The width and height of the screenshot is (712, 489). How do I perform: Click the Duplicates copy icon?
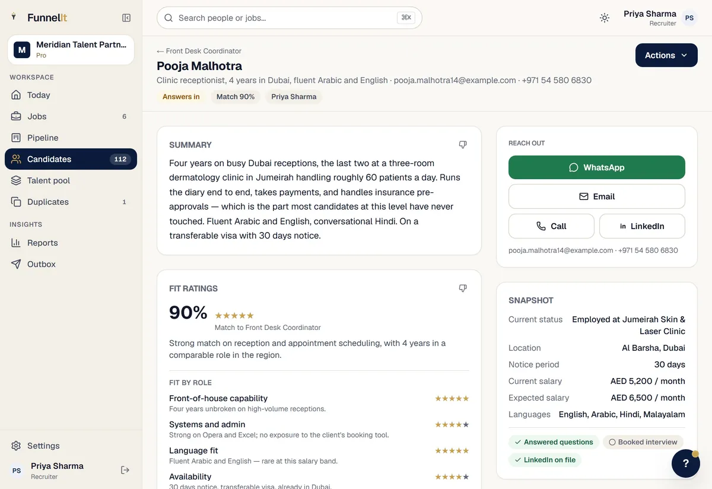click(16, 202)
